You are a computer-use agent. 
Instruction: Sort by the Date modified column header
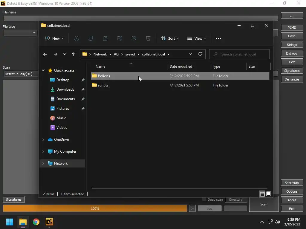pyautogui.click(x=189, y=66)
